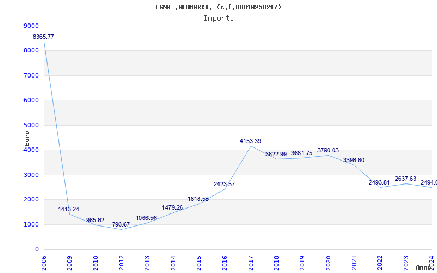Click the 2006 year tick label

(44, 260)
